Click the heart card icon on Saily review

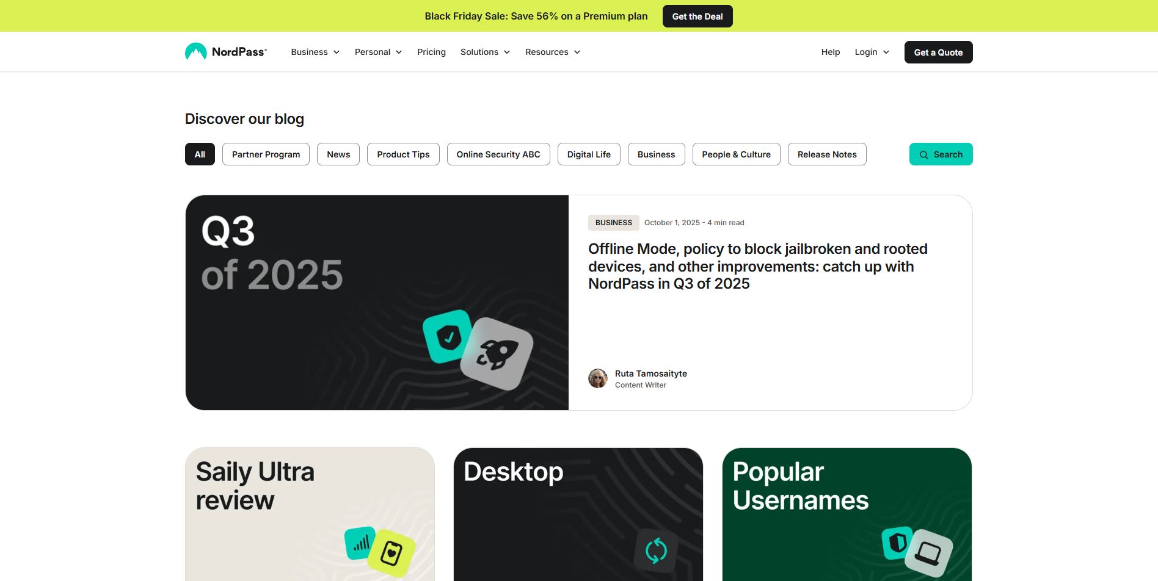(x=391, y=554)
